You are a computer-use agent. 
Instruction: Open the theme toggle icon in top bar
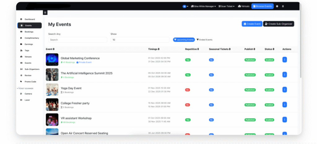(277, 6)
